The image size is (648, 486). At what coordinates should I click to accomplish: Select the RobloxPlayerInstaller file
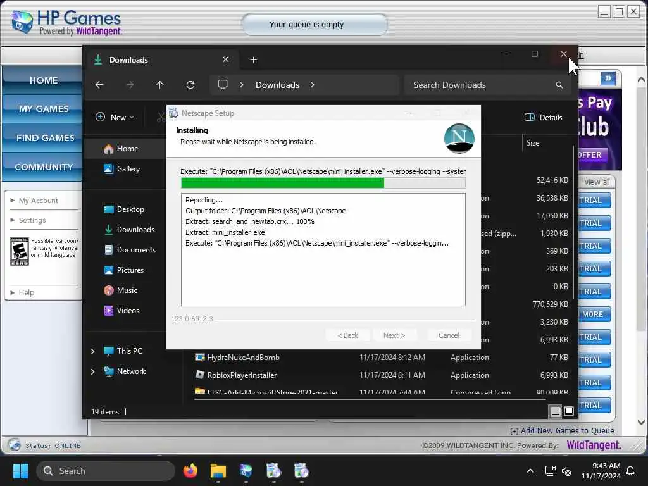[242, 375]
